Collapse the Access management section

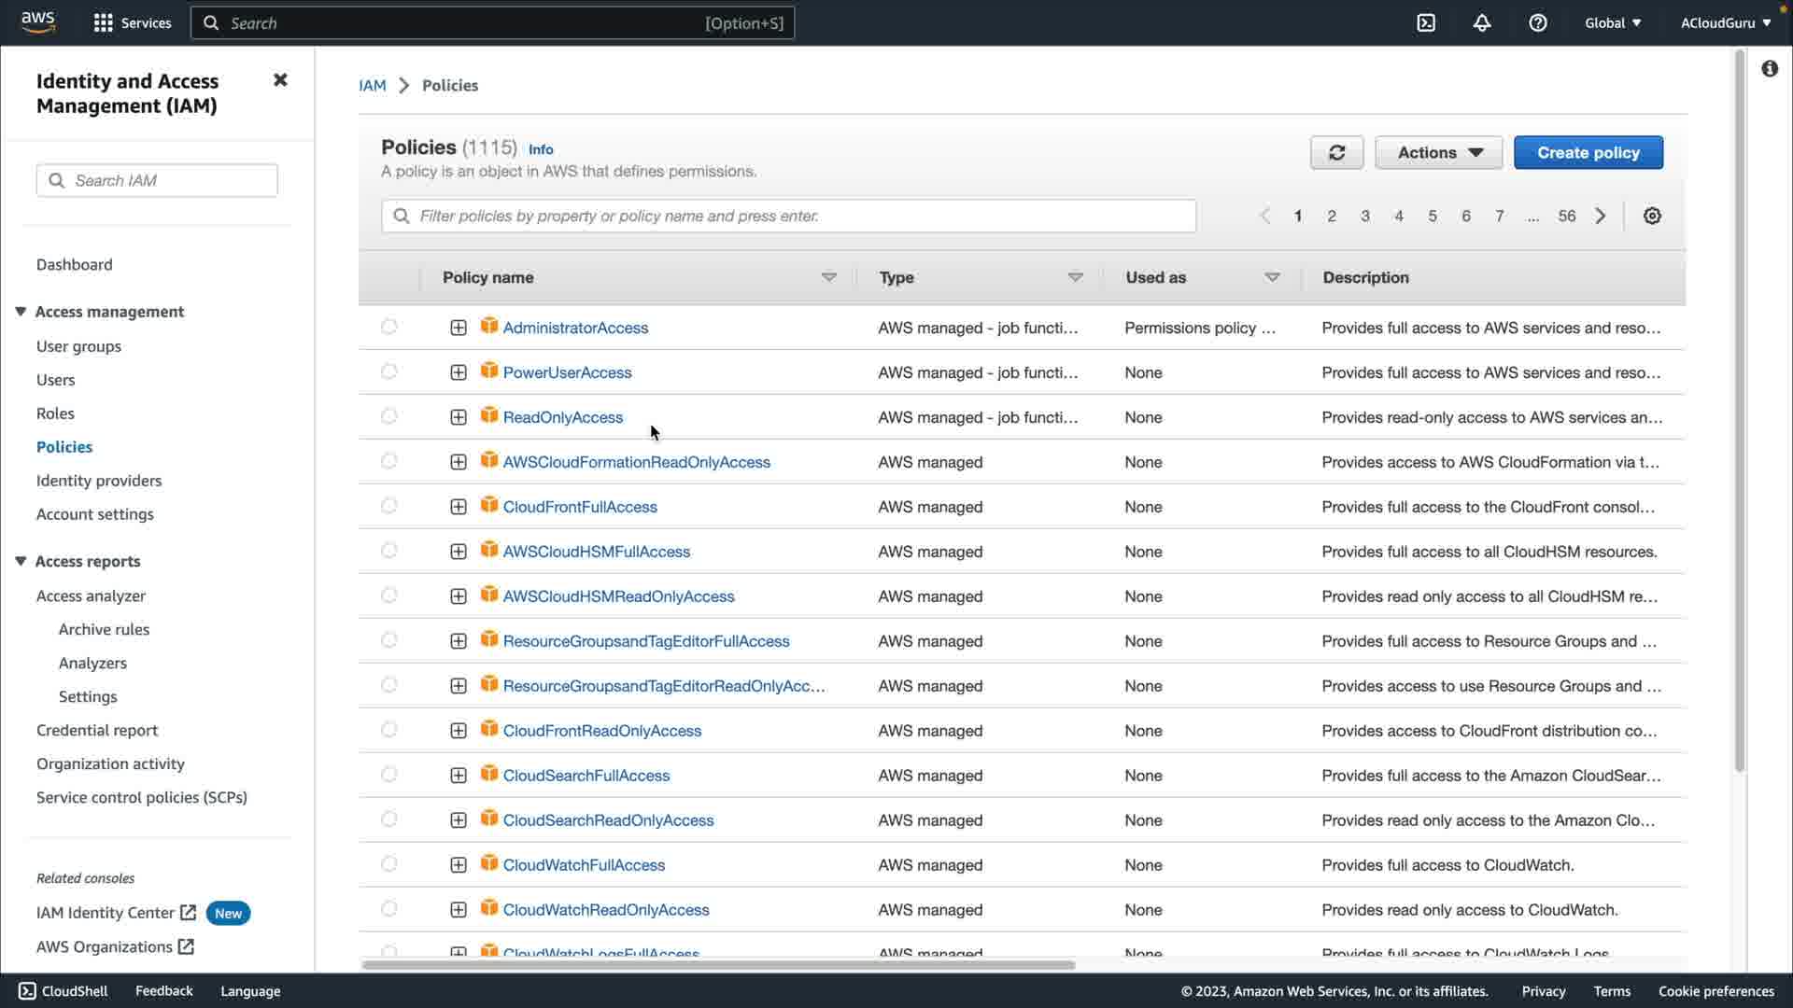pos(21,312)
